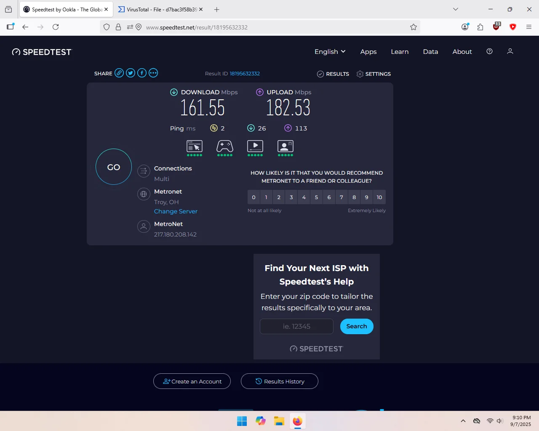
Task: Click the MetroNet ISP person icon
Action: (x=144, y=226)
